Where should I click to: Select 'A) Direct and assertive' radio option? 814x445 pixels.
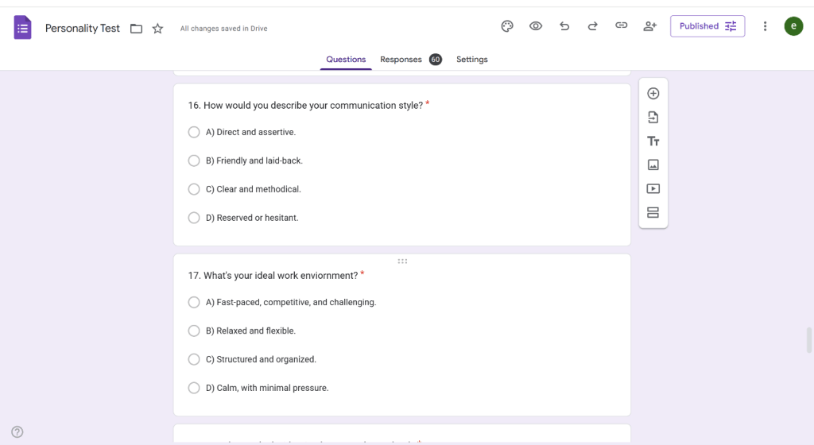(194, 132)
